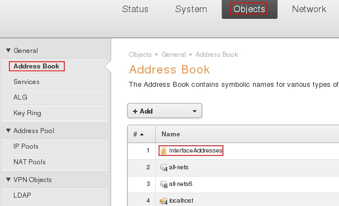The width and height of the screenshot is (339, 206).
Task: Click the localhost address icon
Action: tap(164, 201)
